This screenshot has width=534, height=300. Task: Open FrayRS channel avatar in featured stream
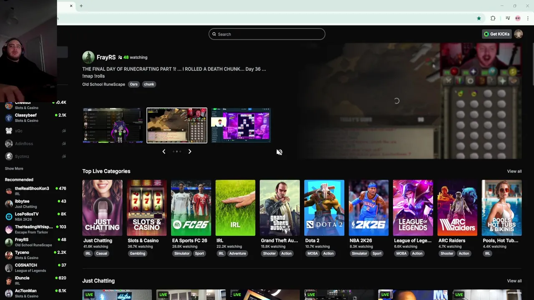[x=88, y=57]
